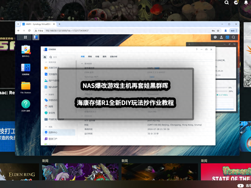Image resolution: width=251 pixels, height=188 pixels.
Task: Select 信息中心 in the sidebar
Action: coord(59,132)
